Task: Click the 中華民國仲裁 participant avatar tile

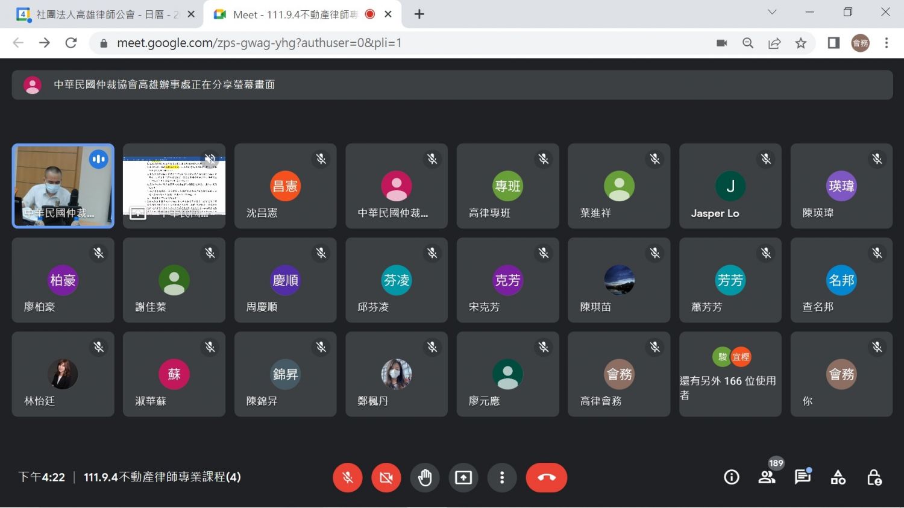Action: (x=397, y=186)
